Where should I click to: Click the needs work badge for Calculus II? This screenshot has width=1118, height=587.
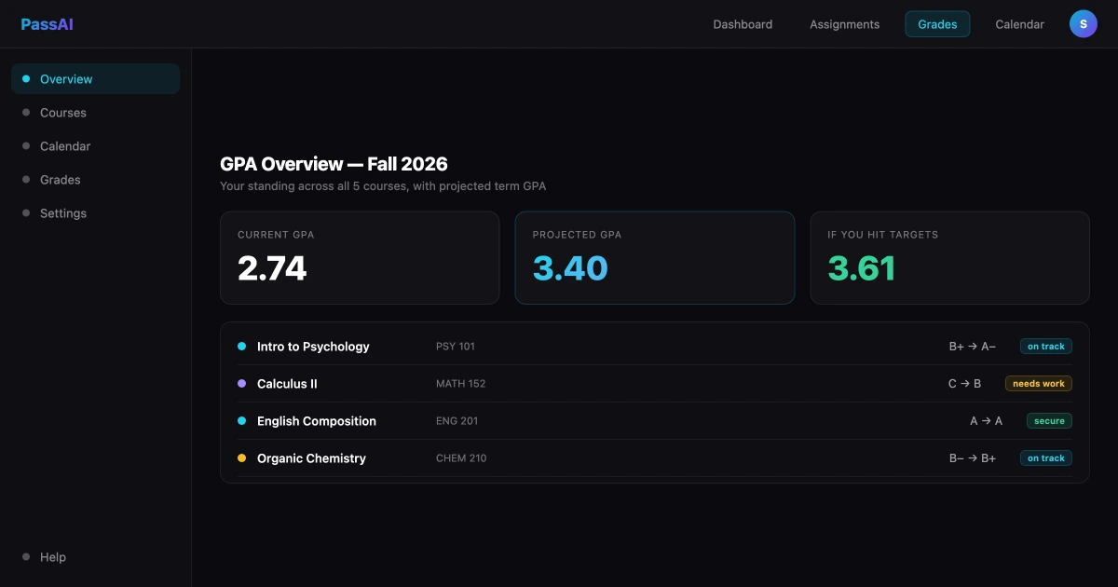[x=1039, y=384]
